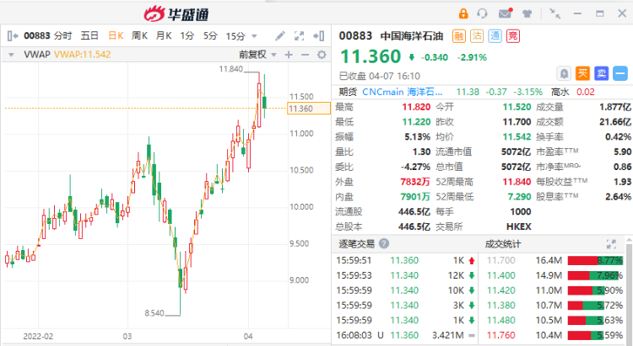Viewport: 633px width, 346px height.
Task: Collapse the left panel toggle
Action: 12,36
